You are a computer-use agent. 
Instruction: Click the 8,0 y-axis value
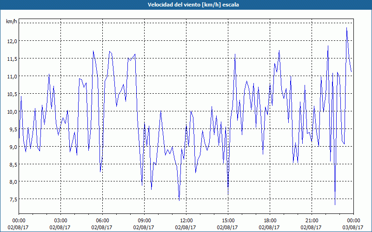(13, 182)
